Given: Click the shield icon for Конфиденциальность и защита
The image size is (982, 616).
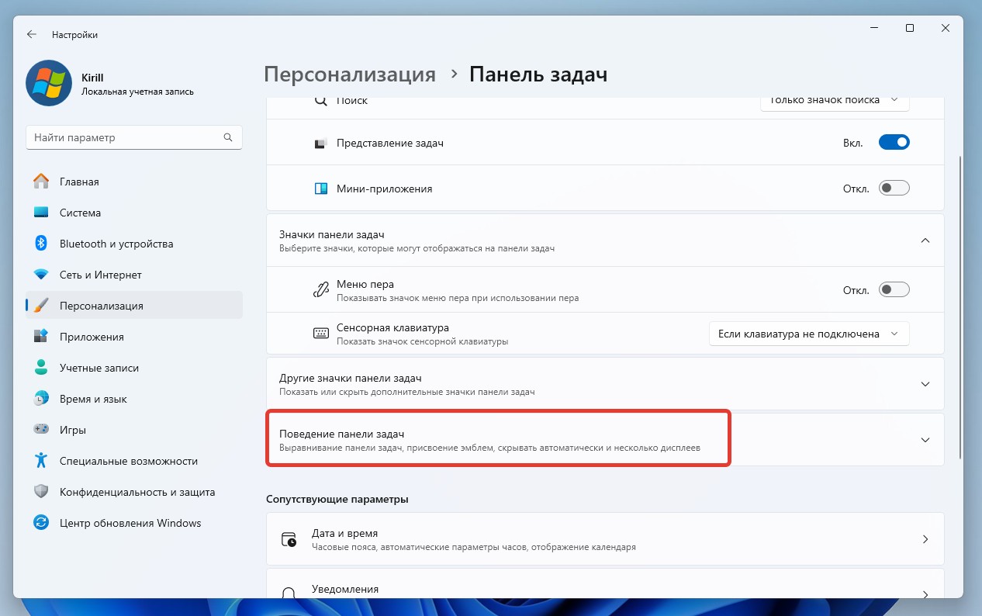Looking at the screenshot, I should [x=42, y=492].
